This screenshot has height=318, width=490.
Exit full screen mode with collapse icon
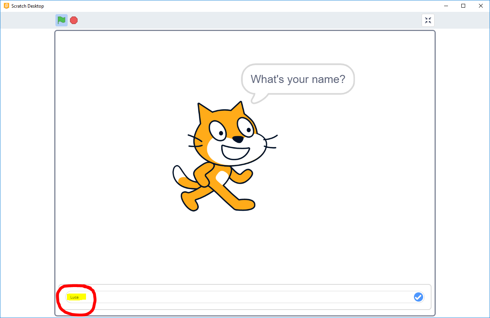pyautogui.click(x=428, y=20)
